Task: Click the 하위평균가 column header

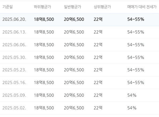Action: [x=42, y=7]
